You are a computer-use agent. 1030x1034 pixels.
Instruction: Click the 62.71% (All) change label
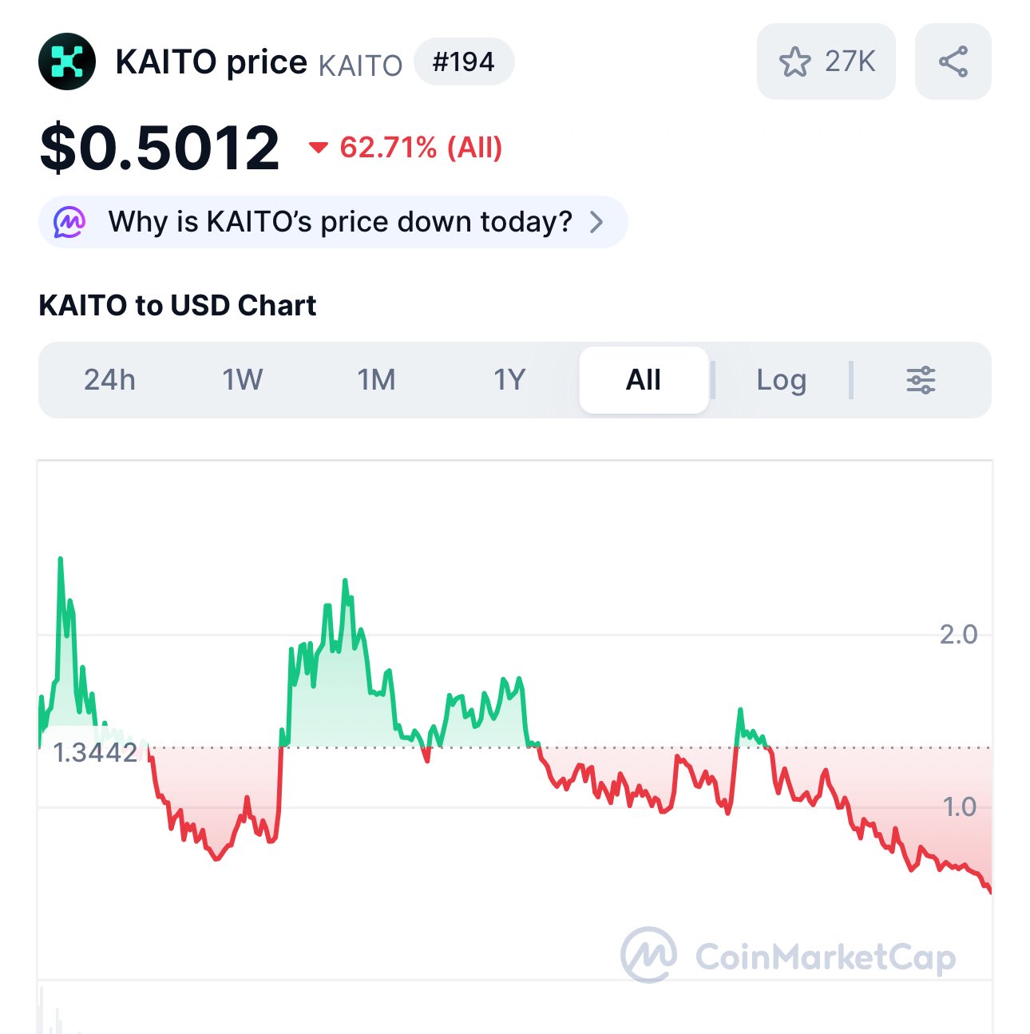coord(421,148)
